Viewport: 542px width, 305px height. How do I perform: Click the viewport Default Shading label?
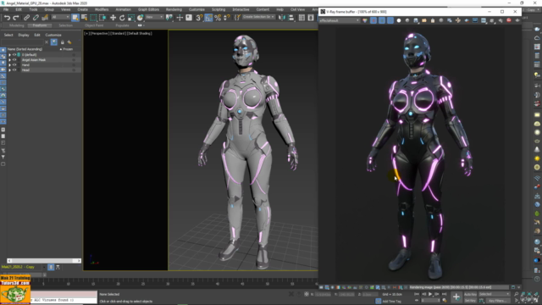coord(140,34)
